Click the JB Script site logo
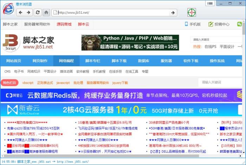Viewport: 246px width, 165px height. click(x=11, y=42)
